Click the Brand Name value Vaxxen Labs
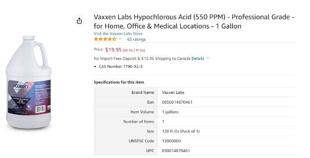The image size is (310, 158). 173,93
